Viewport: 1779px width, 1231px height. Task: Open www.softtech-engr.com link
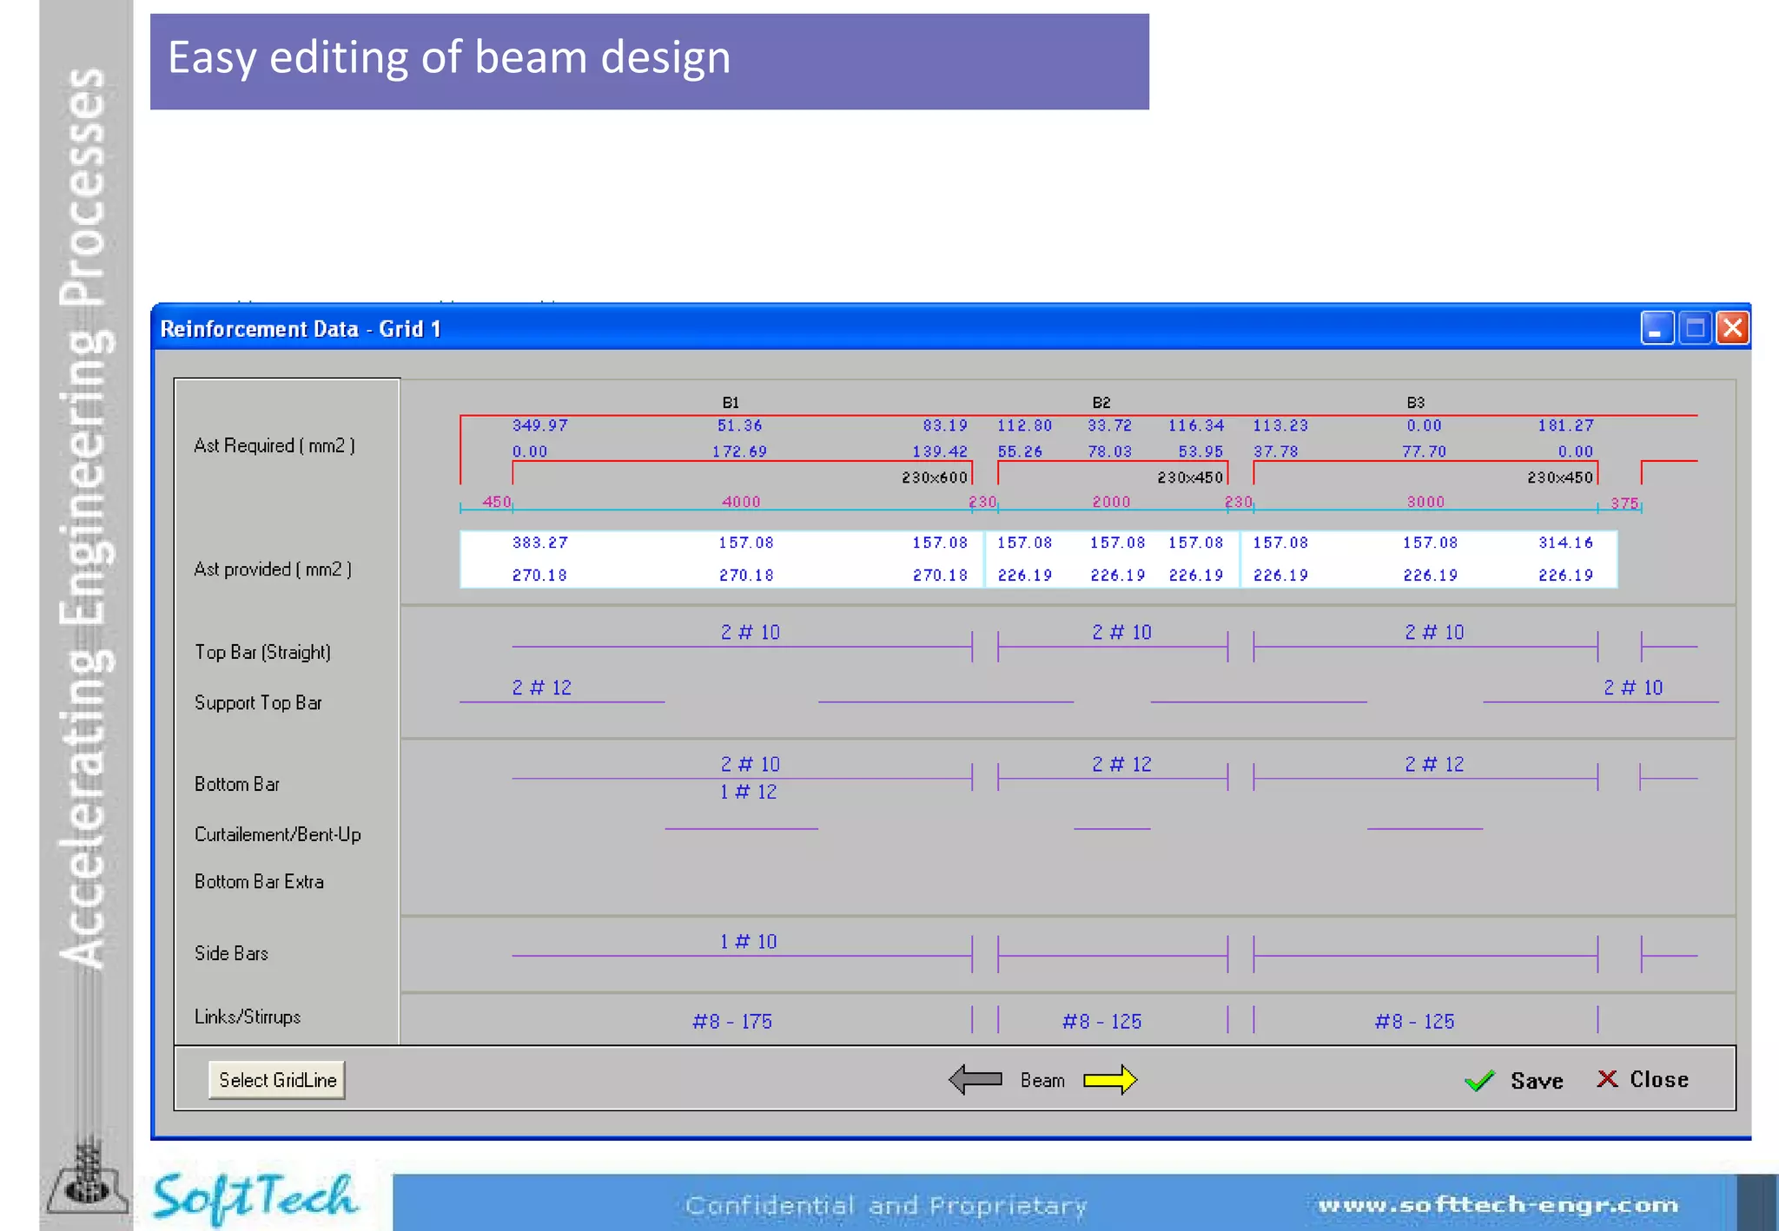[1498, 1205]
